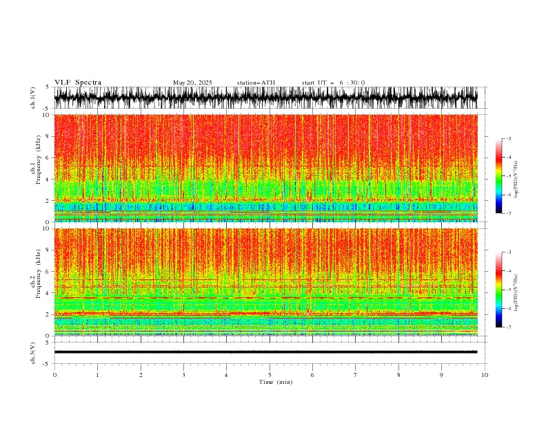
Task: Click the time axis tick label 9
Action: tap(441, 375)
